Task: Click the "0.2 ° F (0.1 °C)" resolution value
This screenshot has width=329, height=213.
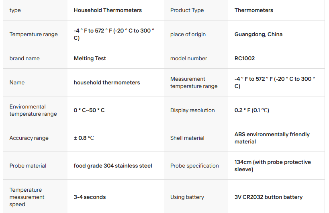Action: pyautogui.click(x=251, y=110)
